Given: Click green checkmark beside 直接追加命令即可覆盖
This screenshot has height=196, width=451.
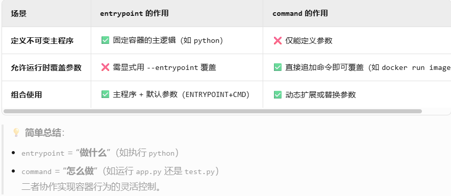Looking at the screenshot, I should (278, 67).
